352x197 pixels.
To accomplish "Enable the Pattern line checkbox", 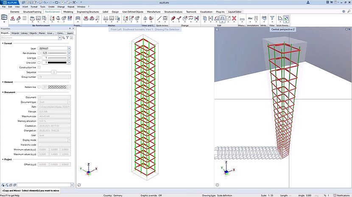I will pos(39,87).
